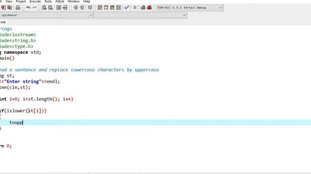Select the .cpp file tab
This screenshot has width=311, height=174.
click(3, 22)
